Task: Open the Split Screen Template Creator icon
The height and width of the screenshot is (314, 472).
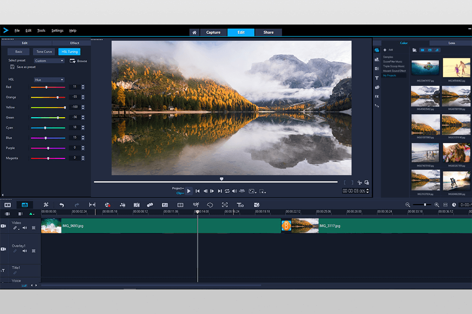Action: coord(257,205)
